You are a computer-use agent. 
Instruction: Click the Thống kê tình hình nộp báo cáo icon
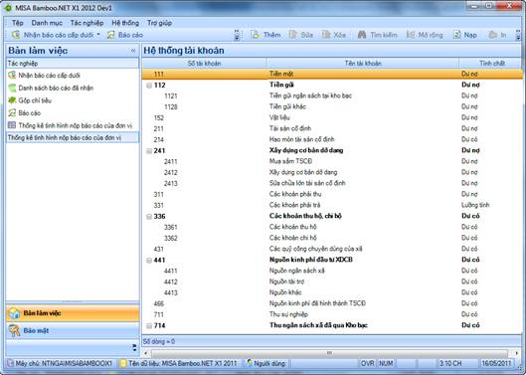tap(12, 125)
